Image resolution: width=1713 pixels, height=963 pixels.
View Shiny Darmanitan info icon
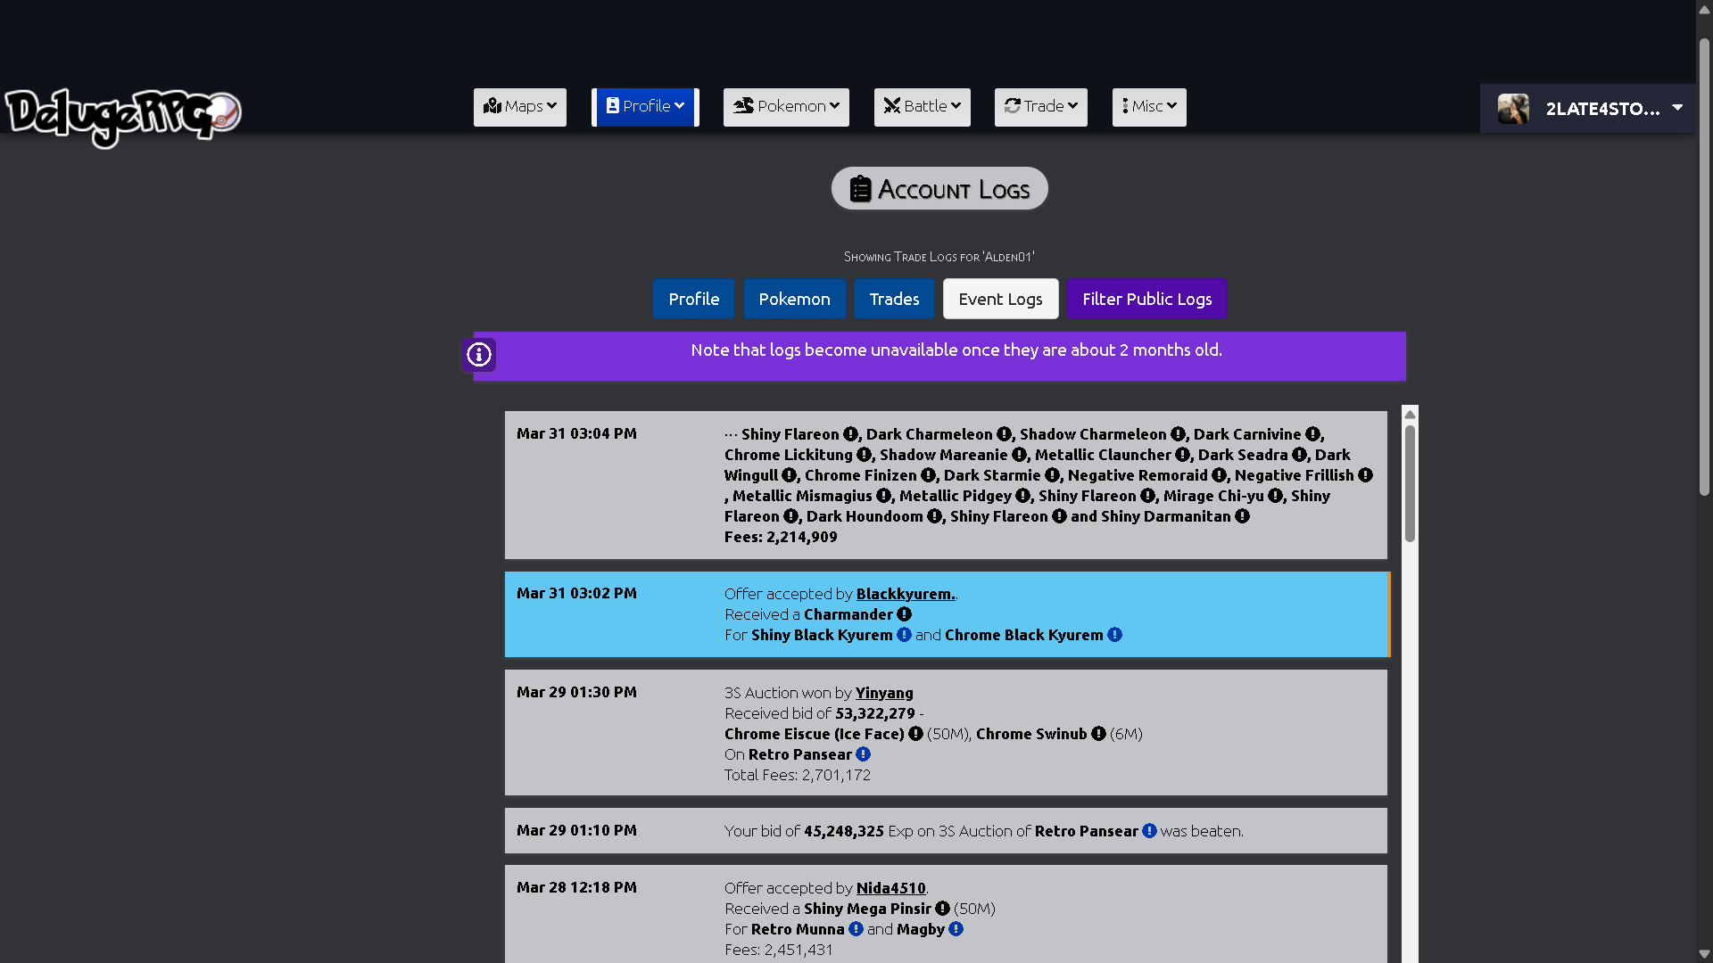pyautogui.click(x=1242, y=516)
